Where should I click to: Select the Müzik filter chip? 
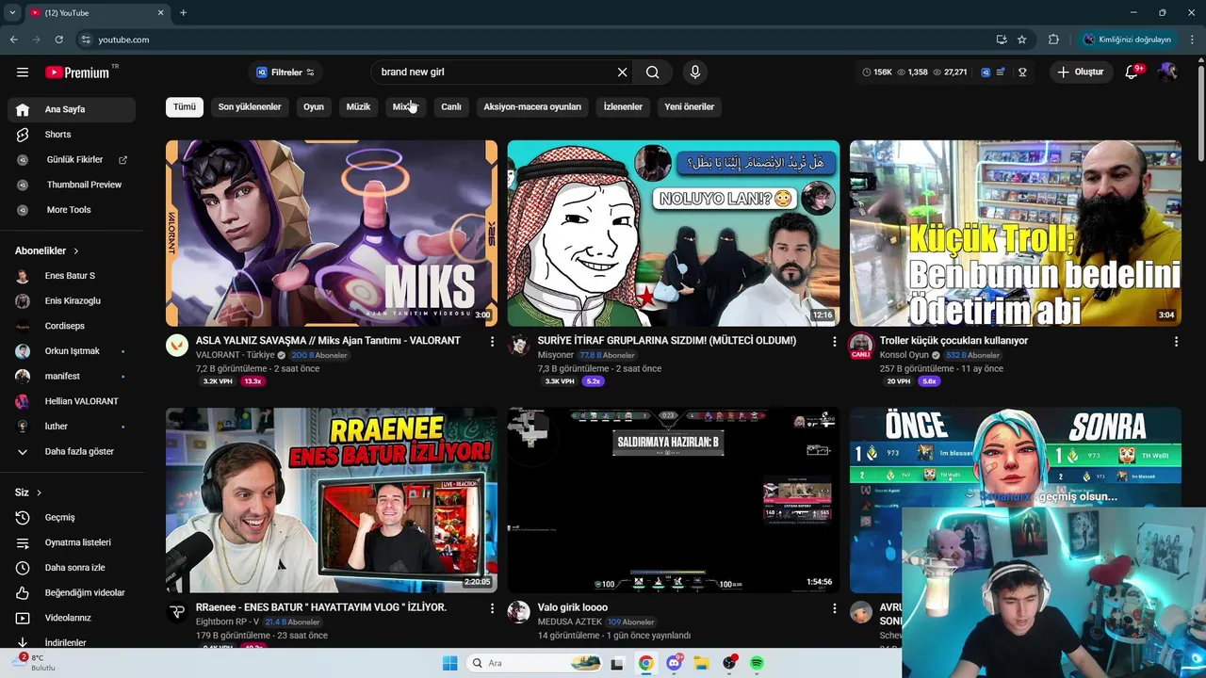(358, 107)
